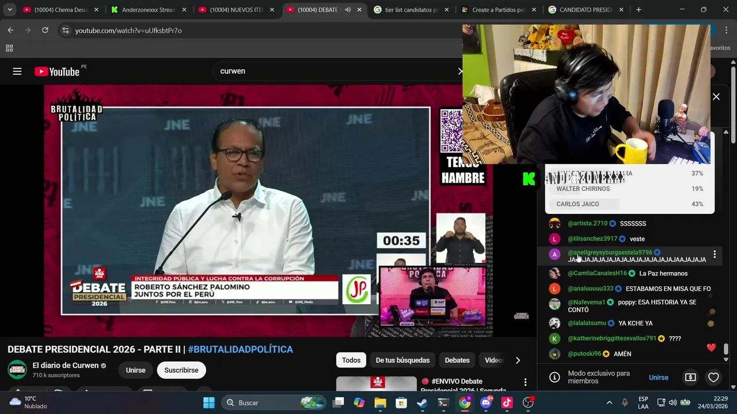Go back to previous page in browser

(x=10, y=30)
